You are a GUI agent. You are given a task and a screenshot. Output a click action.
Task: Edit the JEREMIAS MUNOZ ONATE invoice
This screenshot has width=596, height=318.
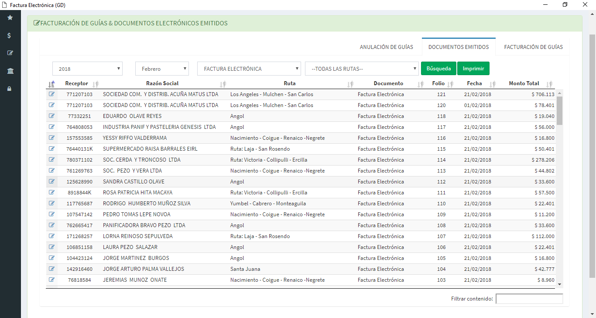coord(52,280)
